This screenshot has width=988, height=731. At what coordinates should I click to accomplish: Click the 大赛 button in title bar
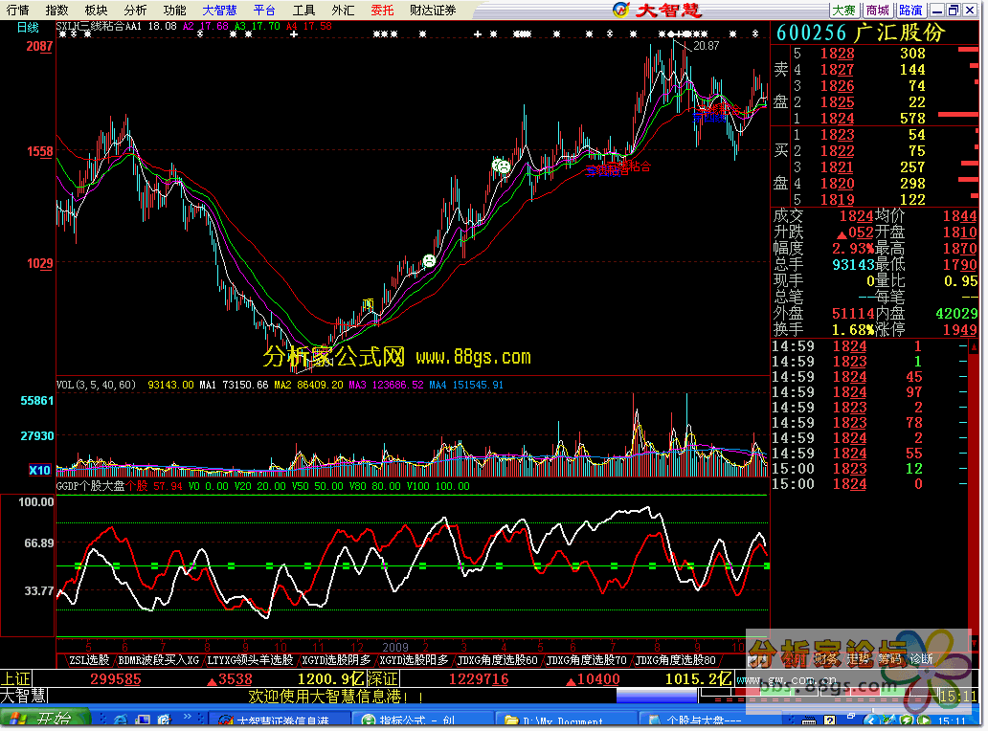tap(843, 11)
